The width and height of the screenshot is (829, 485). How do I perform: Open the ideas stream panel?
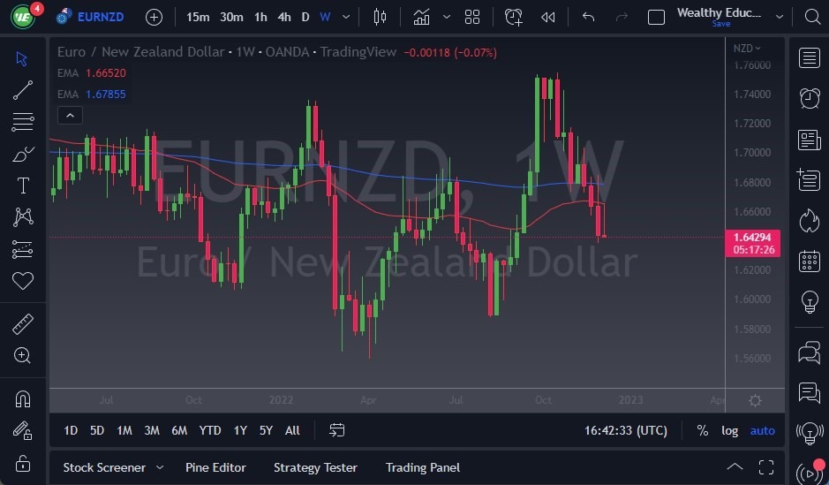(x=809, y=433)
